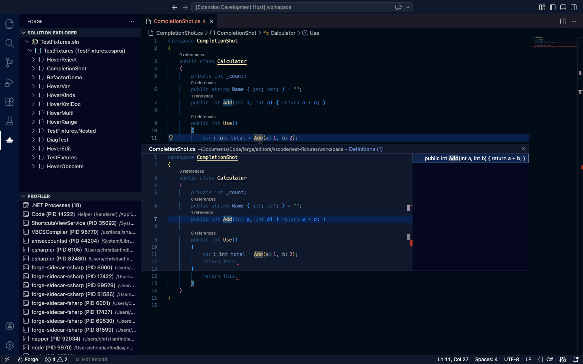Open problems view from errors and warnings count
This screenshot has height=364, width=583.
[x=56, y=359]
